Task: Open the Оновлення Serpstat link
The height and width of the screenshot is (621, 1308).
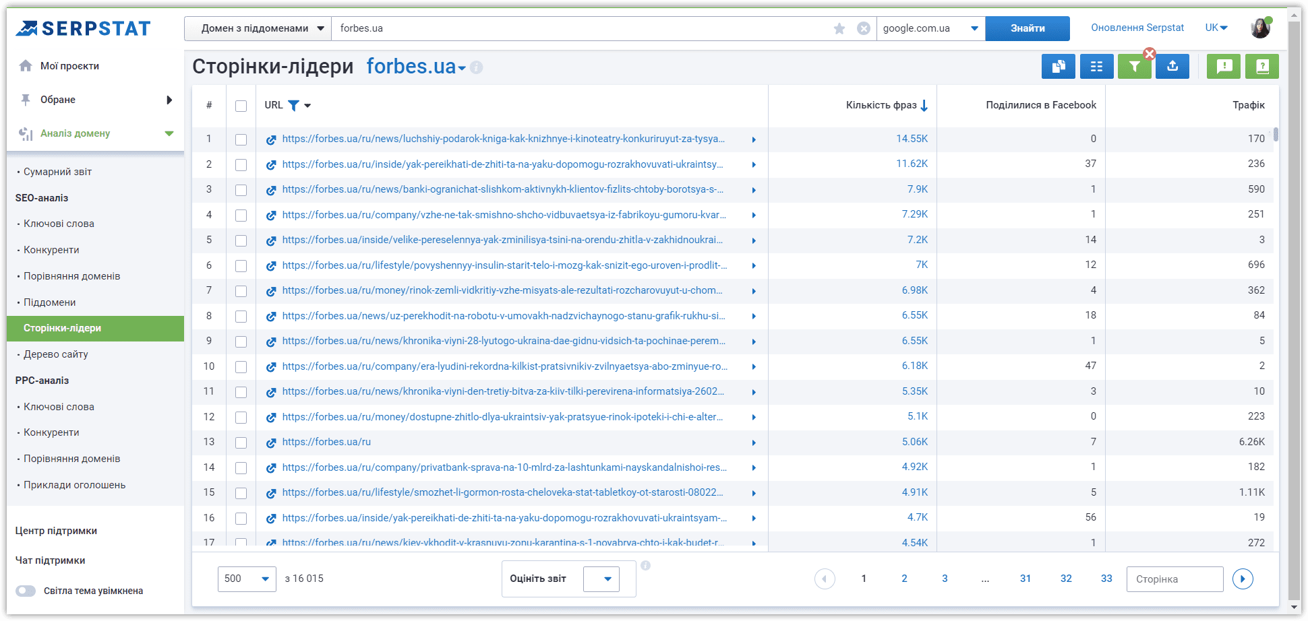Action: 1137,28
